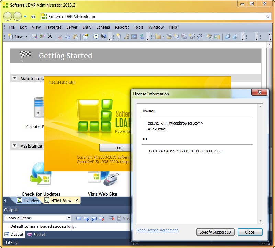The width and height of the screenshot is (275, 248).
Task: Collapse the Assistance section
Action: tap(14, 145)
